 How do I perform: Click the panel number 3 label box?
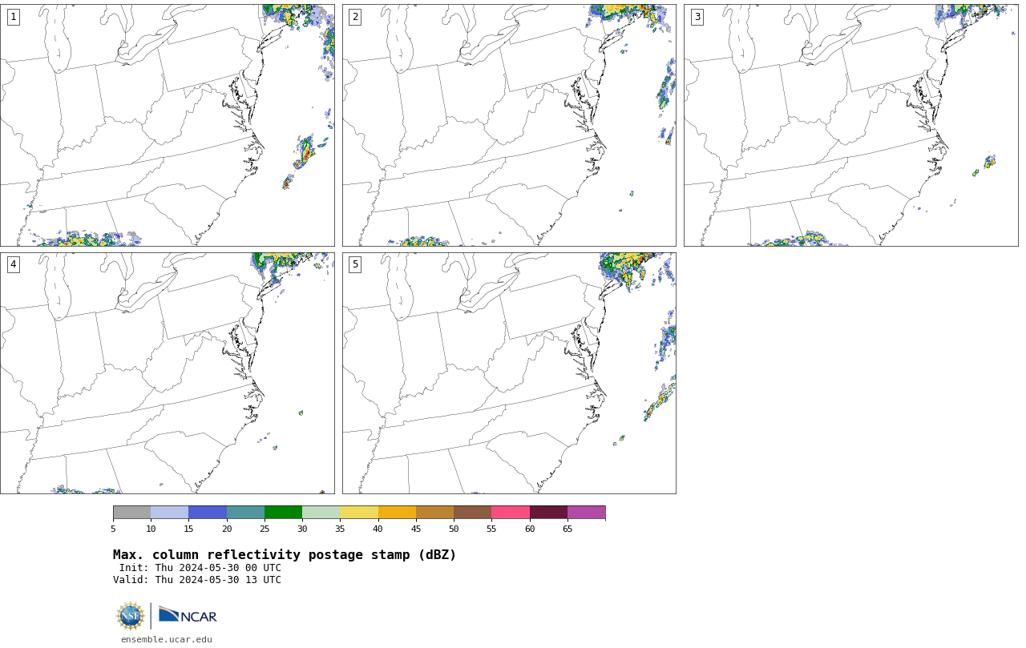[x=697, y=17]
